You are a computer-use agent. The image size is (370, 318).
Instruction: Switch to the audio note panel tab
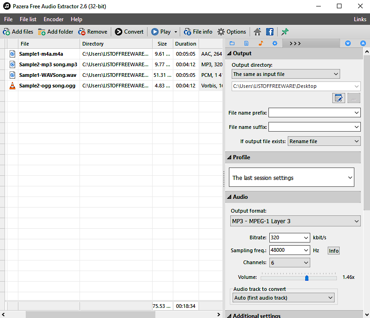(x=261, y=43)
